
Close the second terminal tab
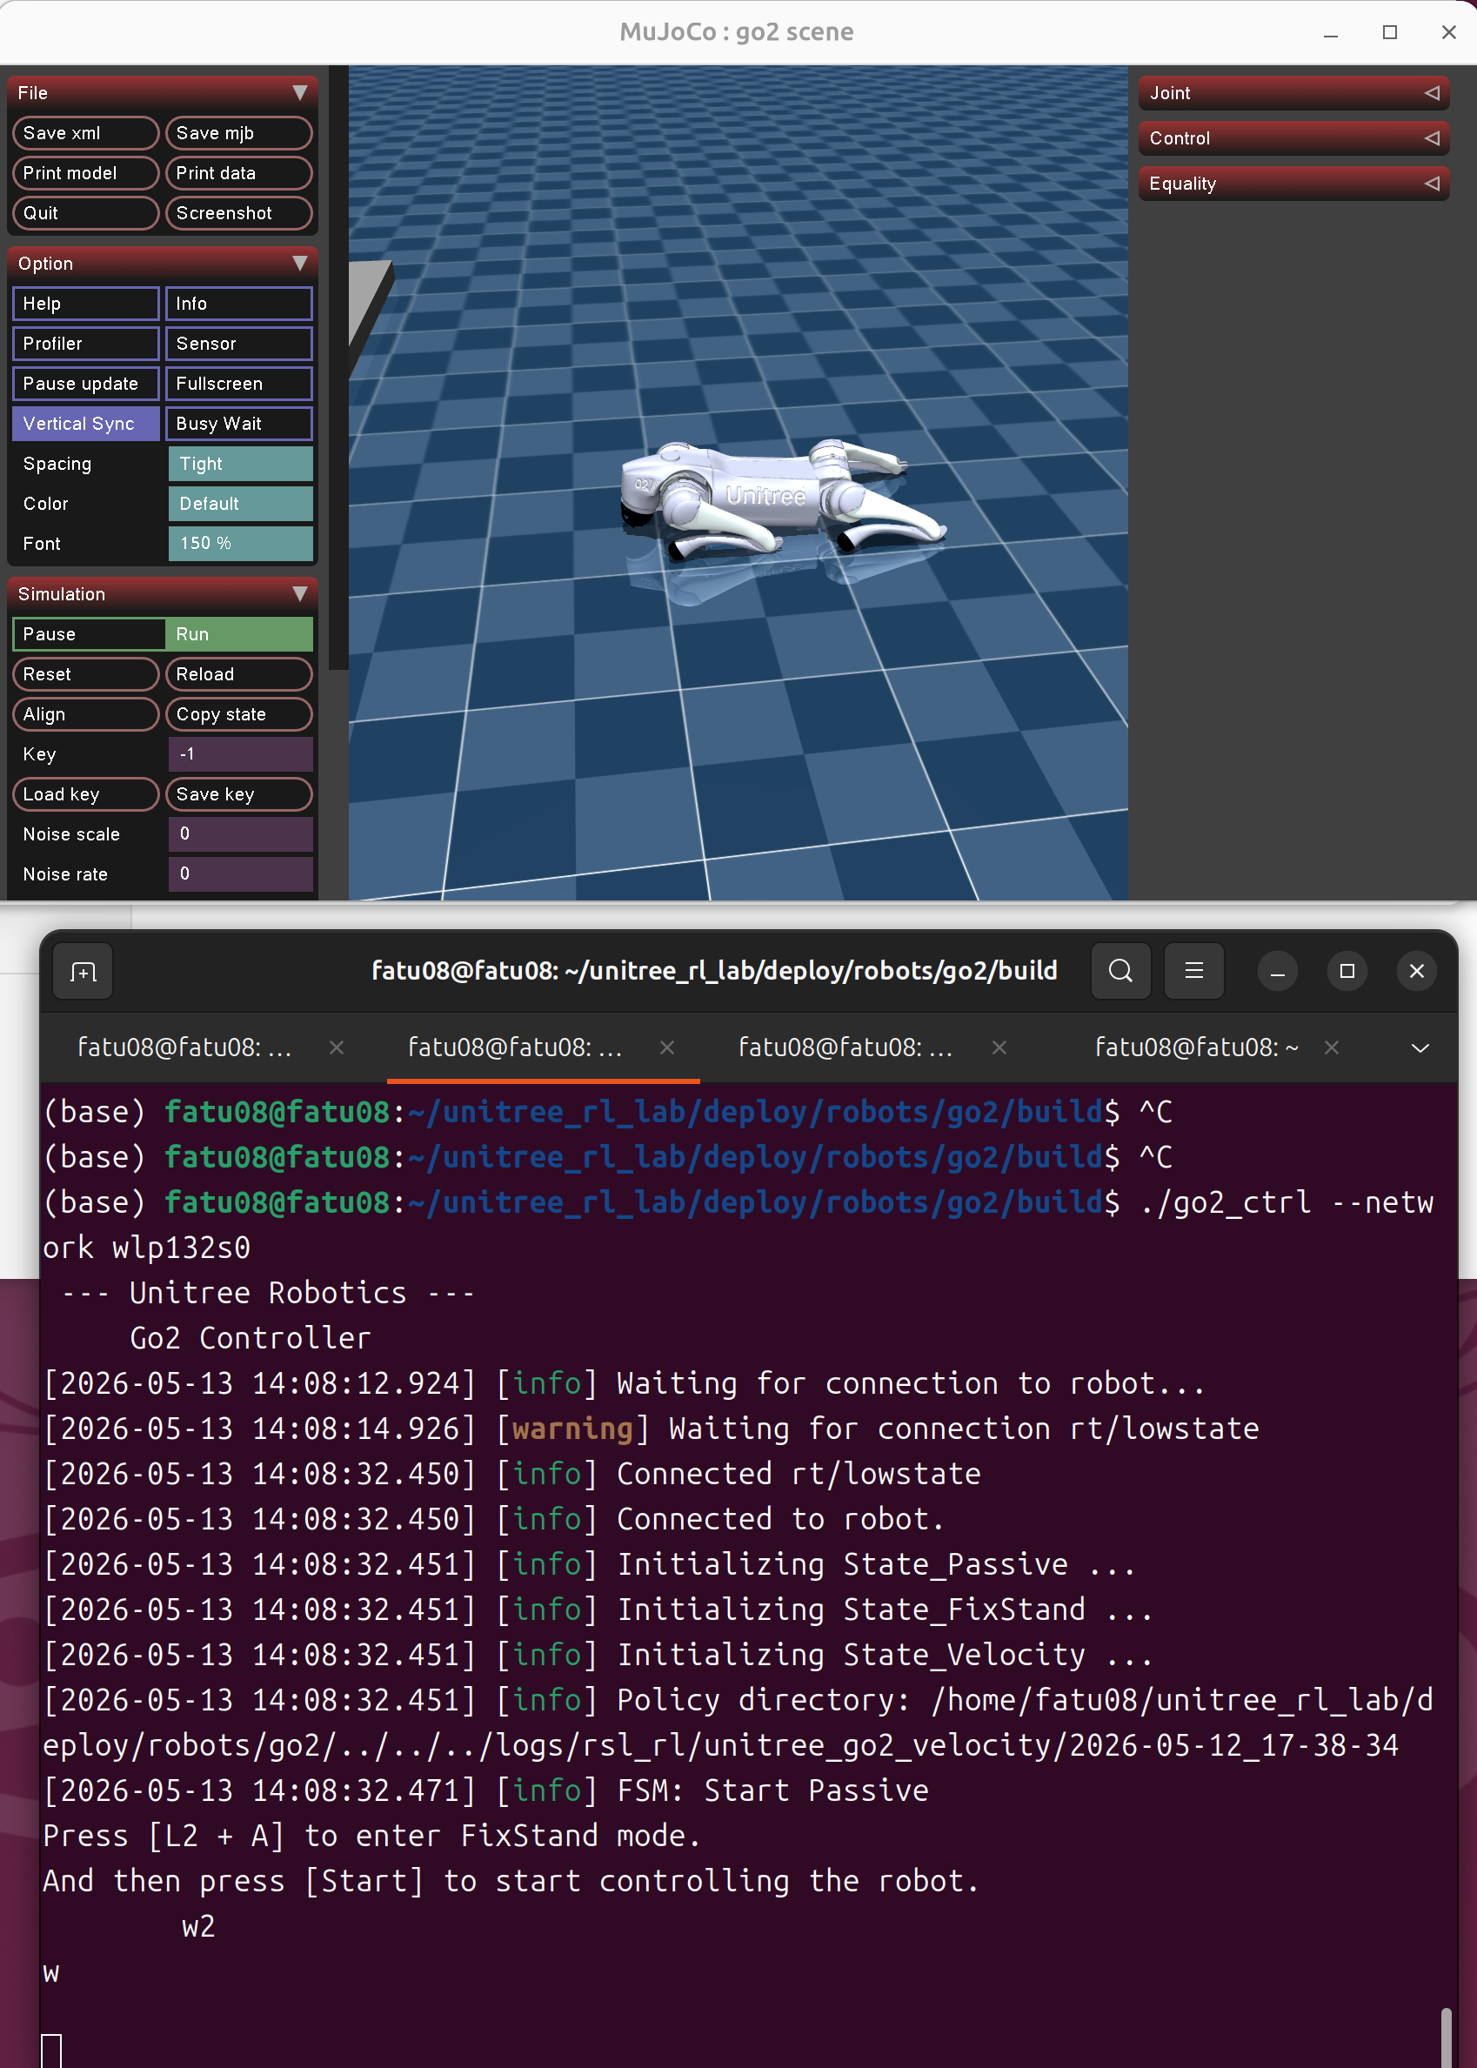666,1047
